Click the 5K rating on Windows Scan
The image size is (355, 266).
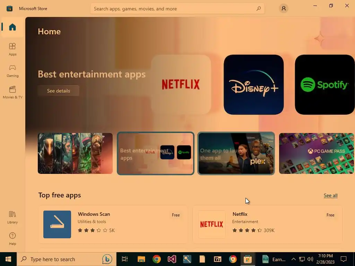tap(112, 230)
